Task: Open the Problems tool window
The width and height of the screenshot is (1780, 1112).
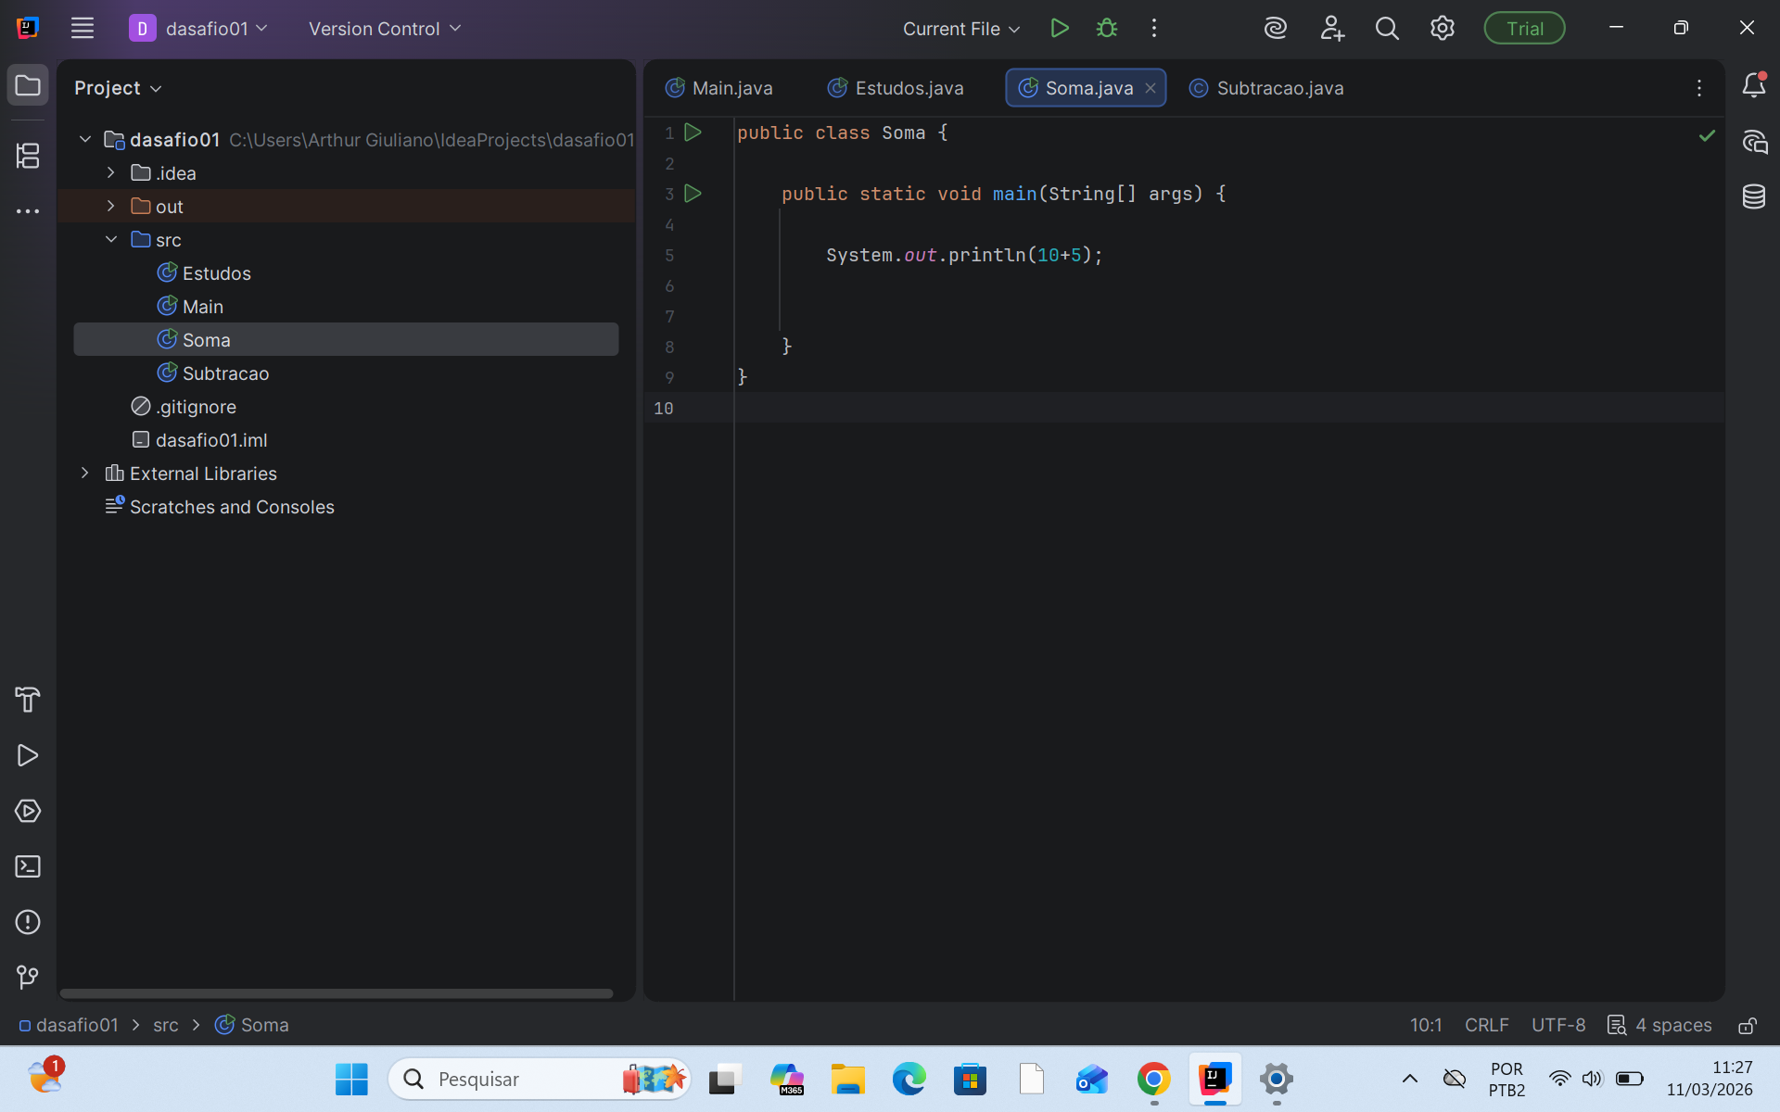Action: click(28, 922)
